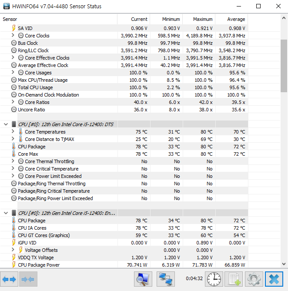Open sensor settings gear button
Screen dimensions: 288x291
click(254, 279)
